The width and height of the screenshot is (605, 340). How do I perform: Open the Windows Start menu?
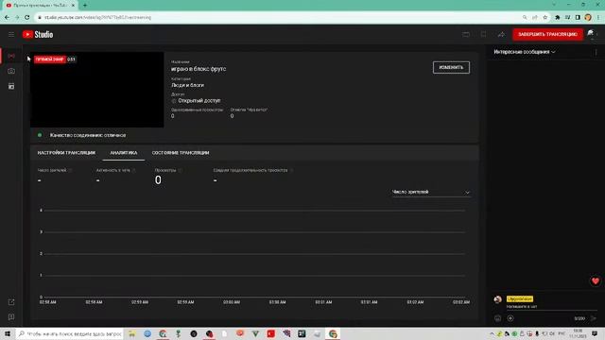(8, 333)
